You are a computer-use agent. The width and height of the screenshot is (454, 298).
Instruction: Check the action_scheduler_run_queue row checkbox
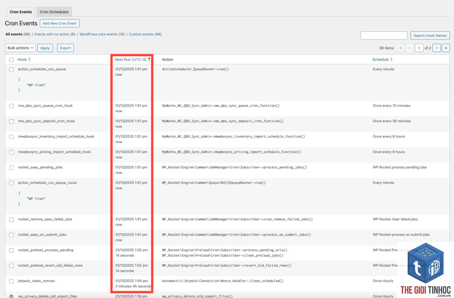(11, 70)
